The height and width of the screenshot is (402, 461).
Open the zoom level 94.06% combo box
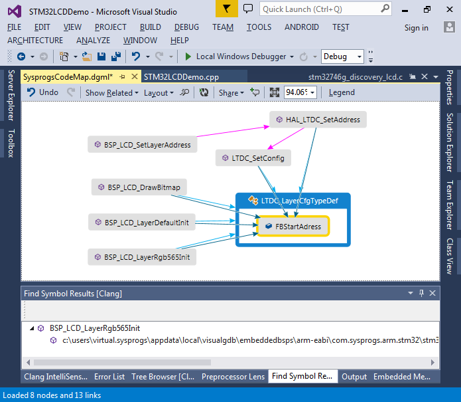point(300,92)
